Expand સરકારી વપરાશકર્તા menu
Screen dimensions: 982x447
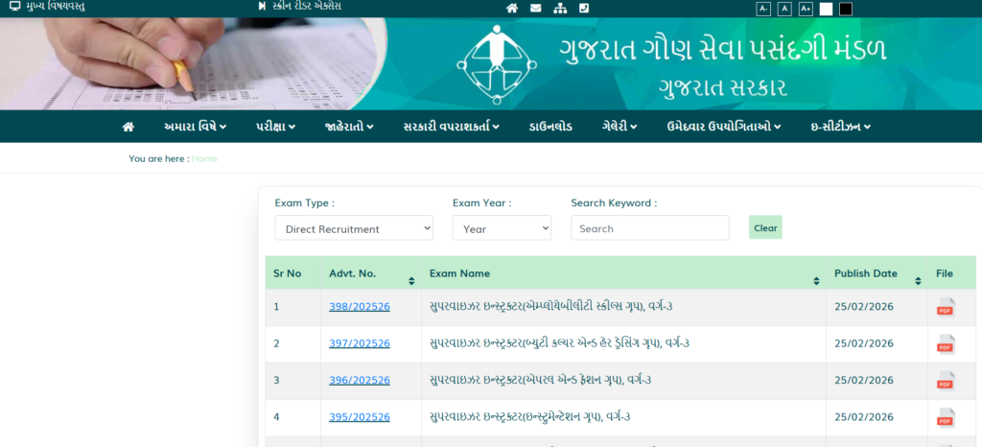click(452, 127)
